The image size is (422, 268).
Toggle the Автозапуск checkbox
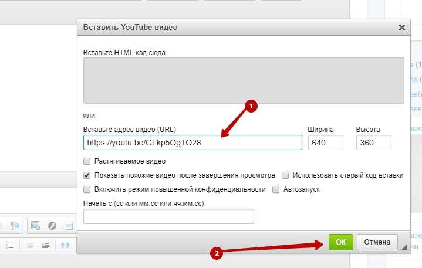click(276, 189)
